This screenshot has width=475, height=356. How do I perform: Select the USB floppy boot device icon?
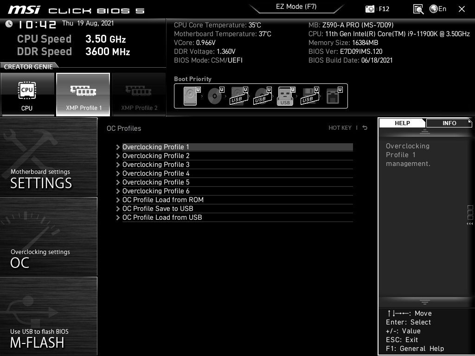[309, 96]
